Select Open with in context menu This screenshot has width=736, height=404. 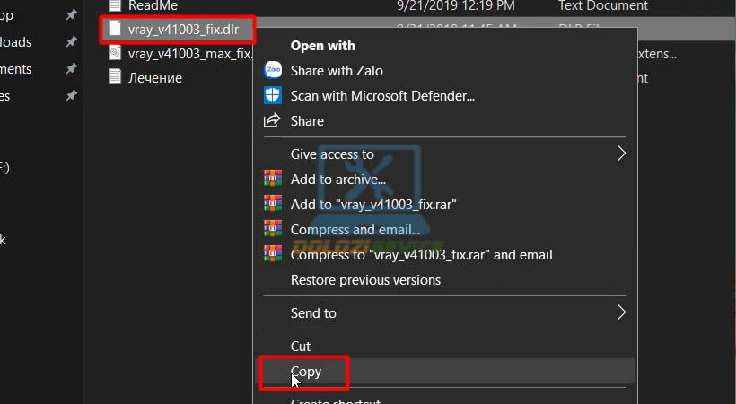pos(322,45)
